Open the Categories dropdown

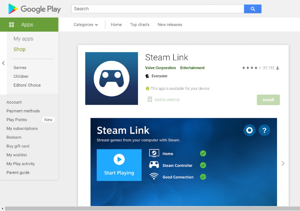click(x=86, y=25)
